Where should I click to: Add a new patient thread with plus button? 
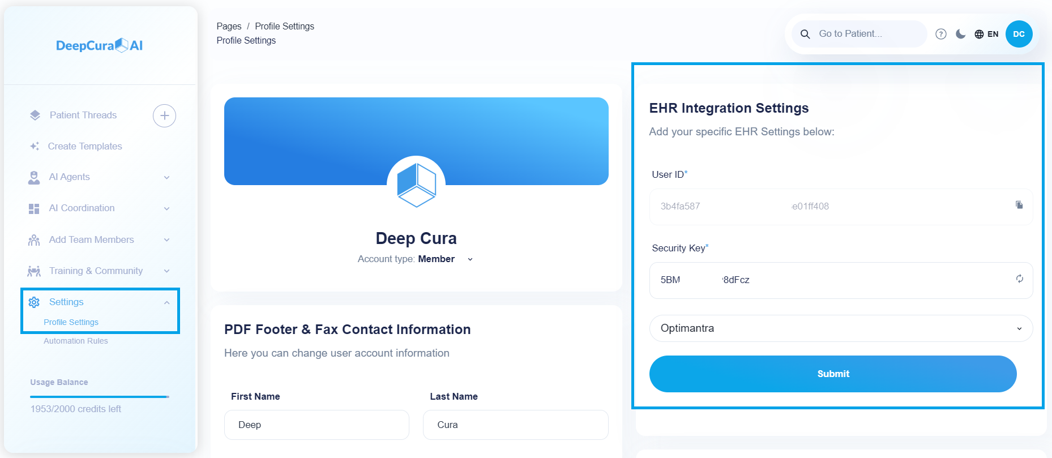(164, 115)
